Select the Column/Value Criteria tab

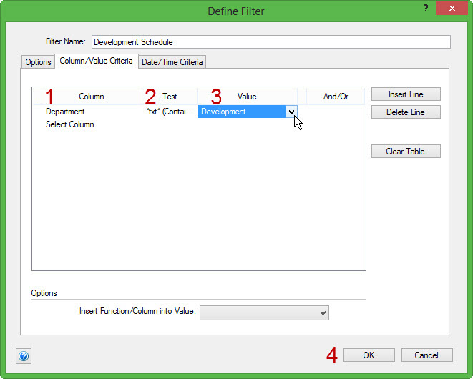coord(96,61)
